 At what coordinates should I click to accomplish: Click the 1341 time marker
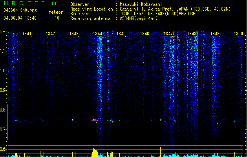(x=27, y=33)
